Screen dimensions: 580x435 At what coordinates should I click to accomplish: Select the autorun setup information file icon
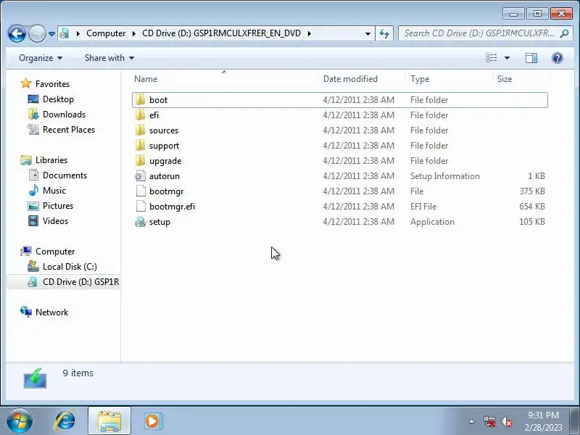pos(140,175)
